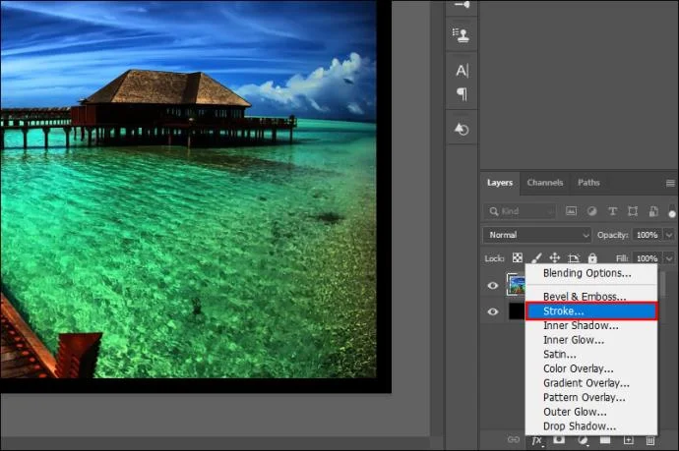Toggle lock transparent pixels checkerboard icon
This screenshot has width=679, height=451.
(x=516, y=258)
